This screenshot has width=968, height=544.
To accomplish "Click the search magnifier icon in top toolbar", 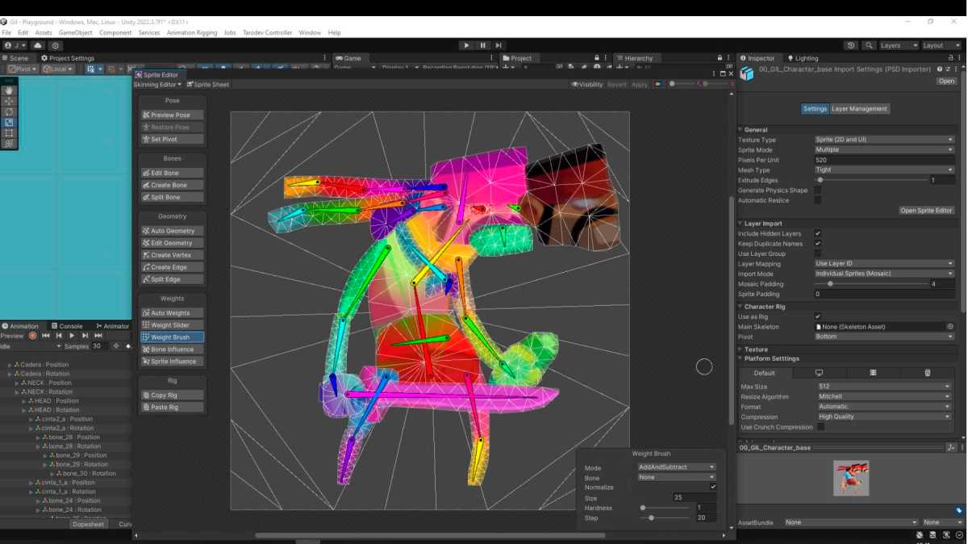I will point(869,45).
